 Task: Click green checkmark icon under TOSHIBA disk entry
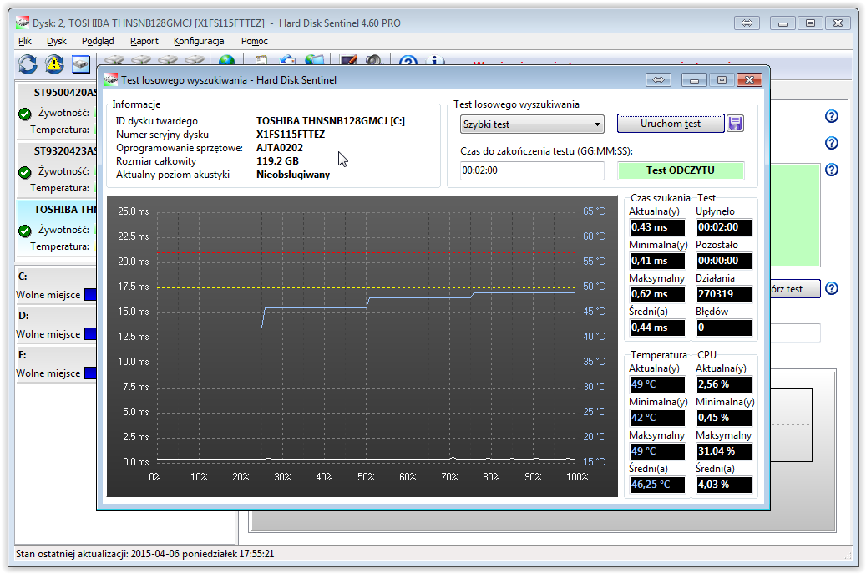24,231
